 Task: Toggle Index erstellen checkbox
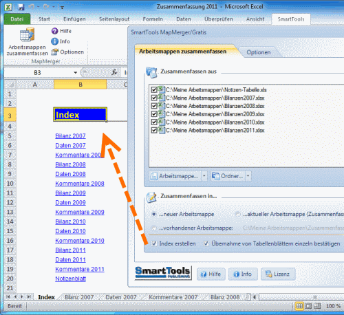click(x=154, y=243)
